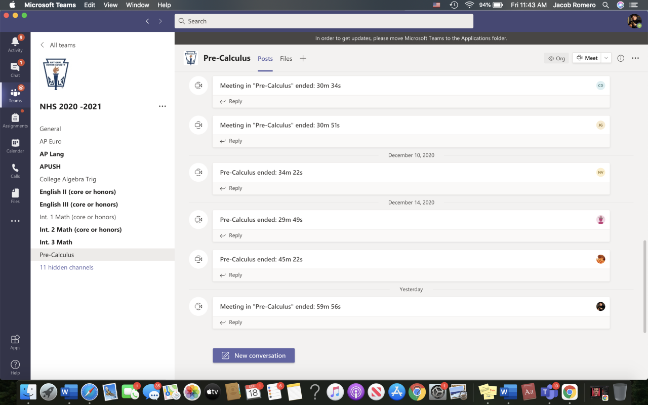Image resolution: width=648 pixels, height=405 pixels.
Task: Open Finder in the Dock
Action: tap(28, 391)
